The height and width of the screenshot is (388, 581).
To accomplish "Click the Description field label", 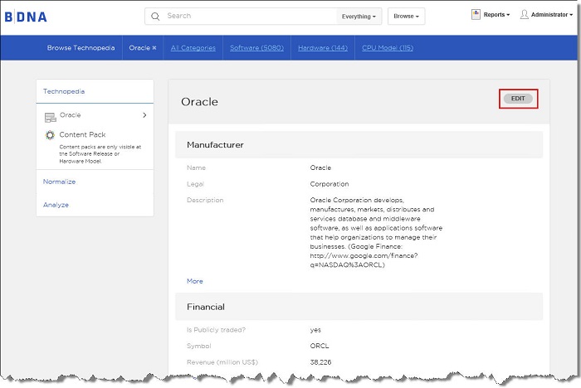I will coord(205,200).
